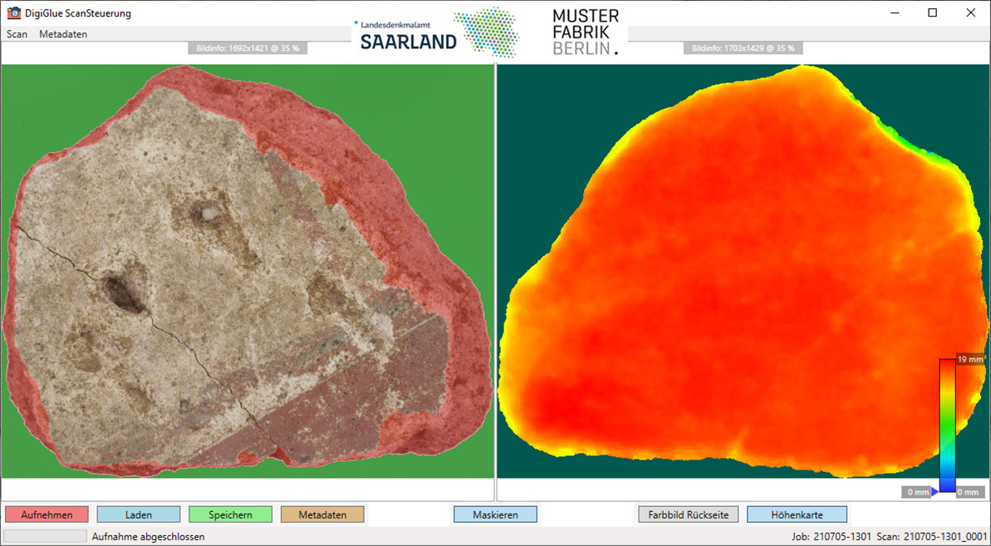991x546 pixels.
Task: Maximize the DigiGlue window
Action: coord(932,13)
